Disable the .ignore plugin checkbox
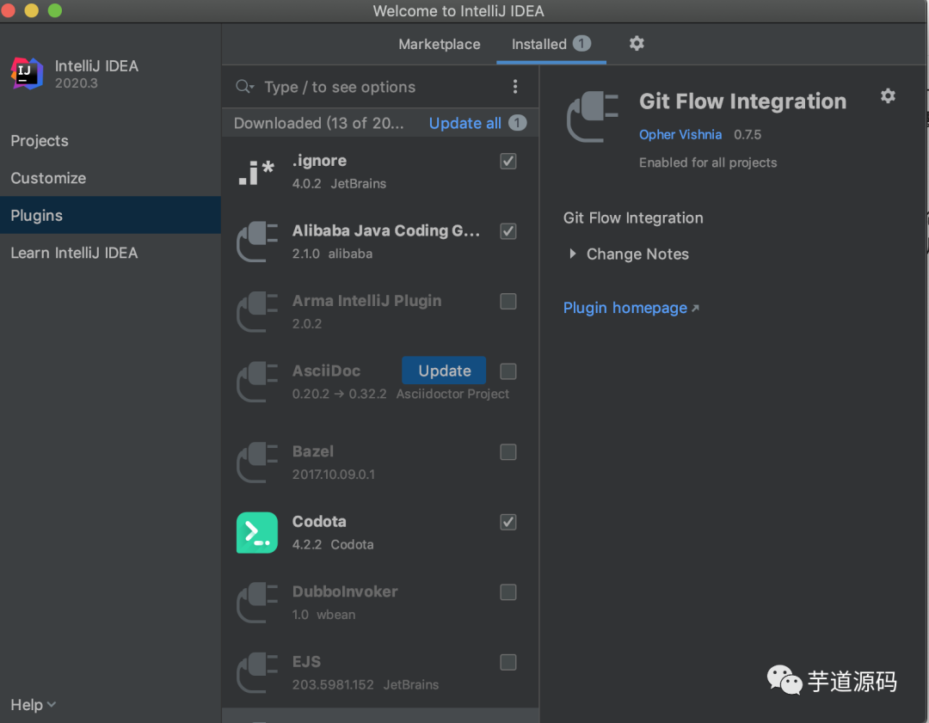Screen dimensions: 929x723 click(x=508, y=161)
